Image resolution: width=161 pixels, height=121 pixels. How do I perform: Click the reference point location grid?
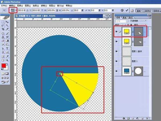coord(13,10)
